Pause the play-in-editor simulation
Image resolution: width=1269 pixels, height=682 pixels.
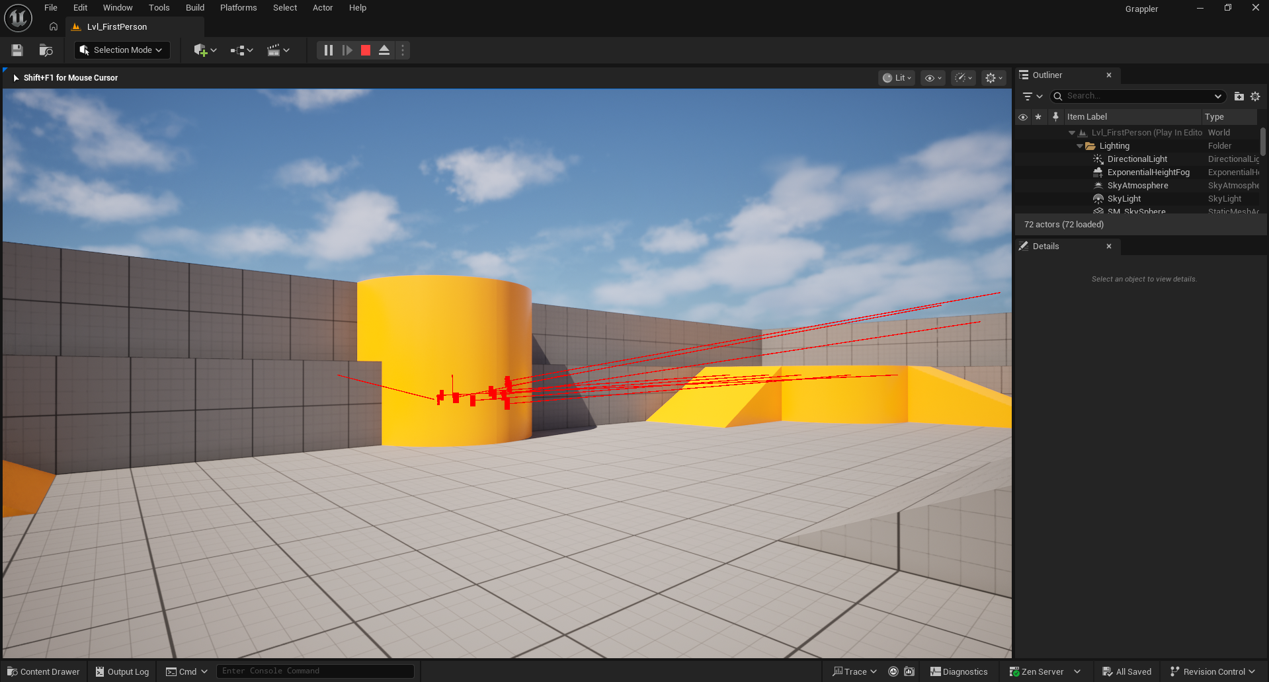point(329,50)
